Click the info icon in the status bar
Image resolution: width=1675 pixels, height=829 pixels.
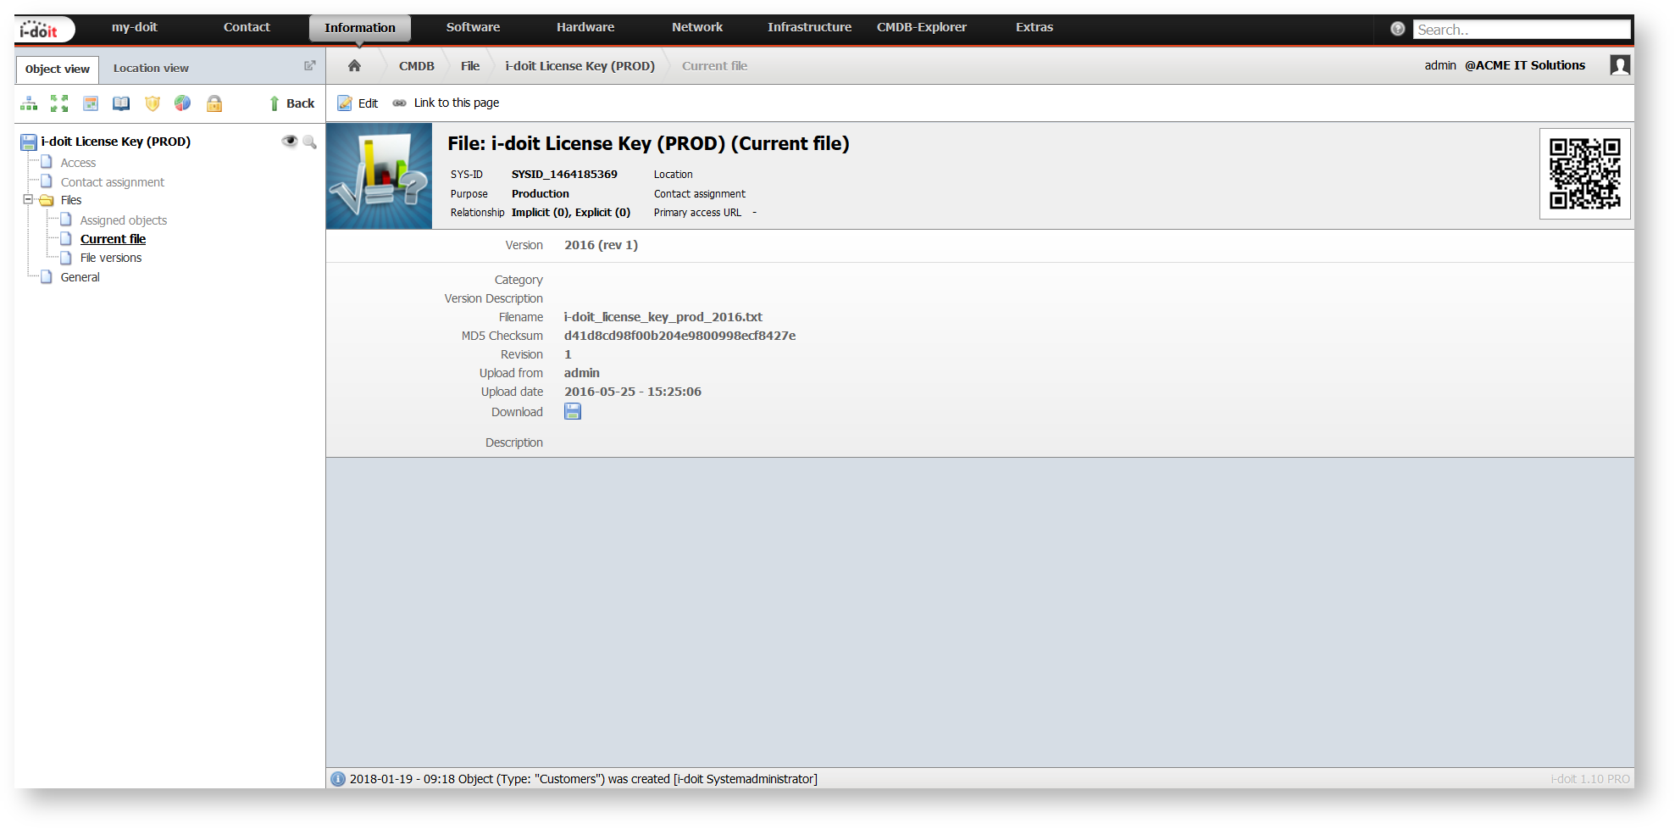(x=338, y=779)
